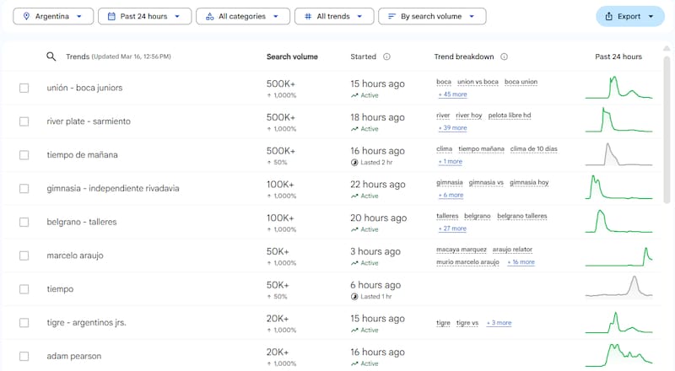Check the gimnasia - independiente rivadavia row

click(24, 189)
